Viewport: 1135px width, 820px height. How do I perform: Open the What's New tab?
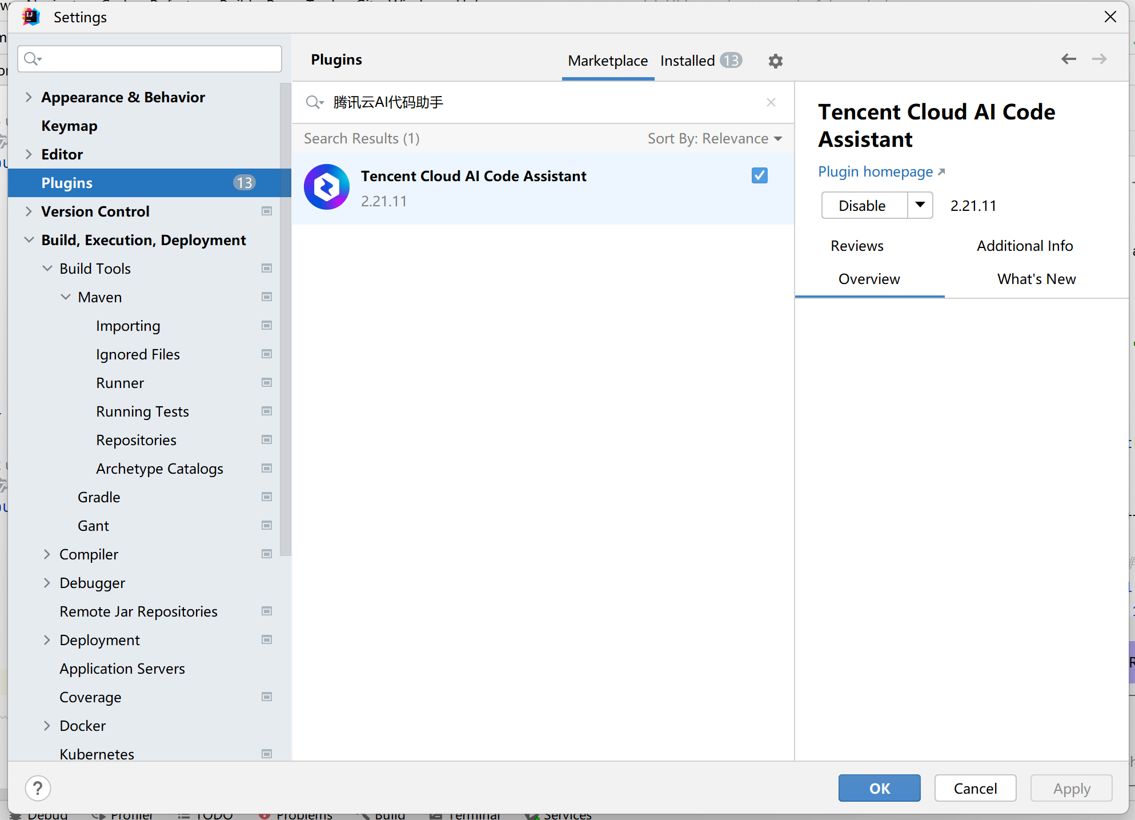(1036, 279)
